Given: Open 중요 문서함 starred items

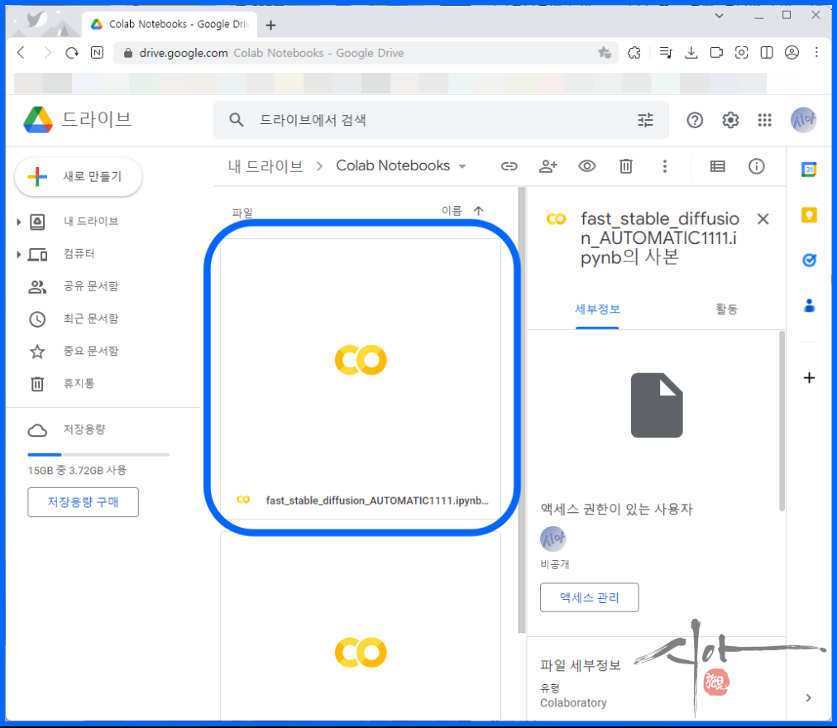Looking at the screenshot, I should click(x=91, y=352).
